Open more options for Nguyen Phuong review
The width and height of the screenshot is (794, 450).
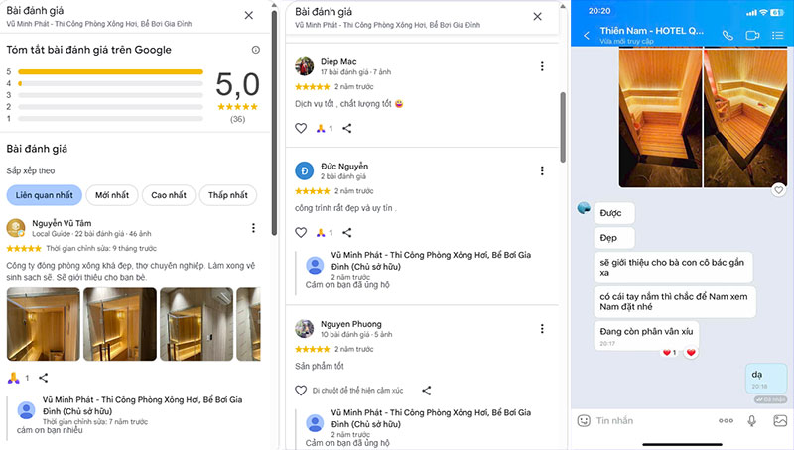(x=542, y=329)
